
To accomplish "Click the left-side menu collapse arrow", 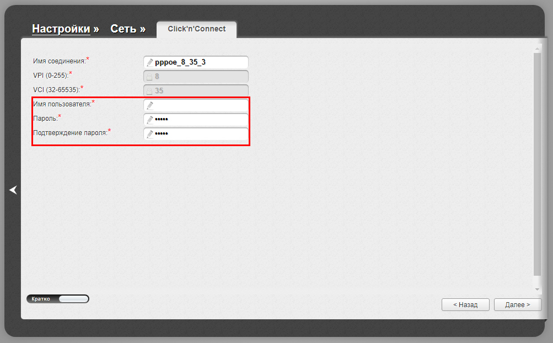I will (x=13, y=190).
